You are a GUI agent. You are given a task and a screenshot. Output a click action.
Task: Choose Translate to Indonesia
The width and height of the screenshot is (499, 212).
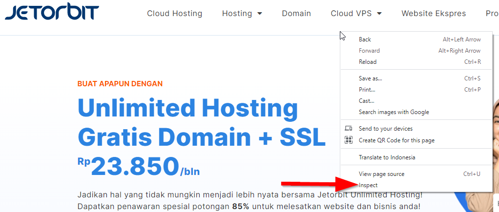(416, 157)
